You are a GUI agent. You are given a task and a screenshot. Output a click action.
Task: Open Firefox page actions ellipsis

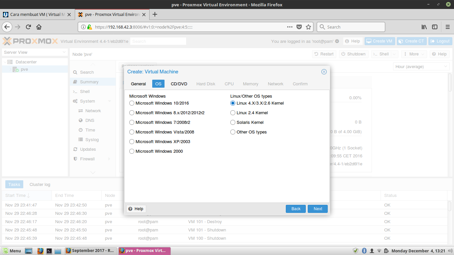tap(290, 27)
